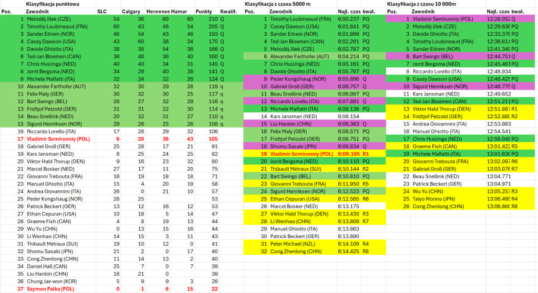This screenshot has height=293, width=538.
Task: Select Vladimir Semirunniy's 12:28.052 time cell
Action: [x=499, y=19]
